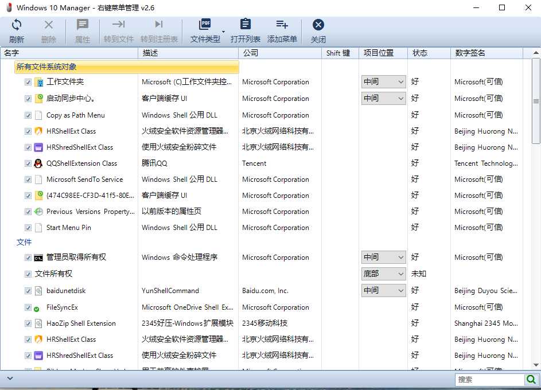The image size is (541, 390).
Task: Click the 转到注册表 toolbar icon
Action: coord(159,24)
